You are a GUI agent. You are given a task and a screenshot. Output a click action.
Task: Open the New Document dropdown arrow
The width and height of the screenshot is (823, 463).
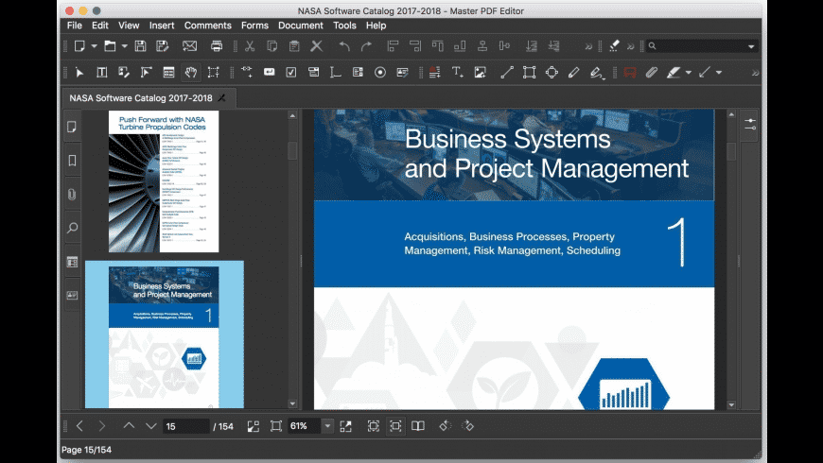(x=94, y=46)
